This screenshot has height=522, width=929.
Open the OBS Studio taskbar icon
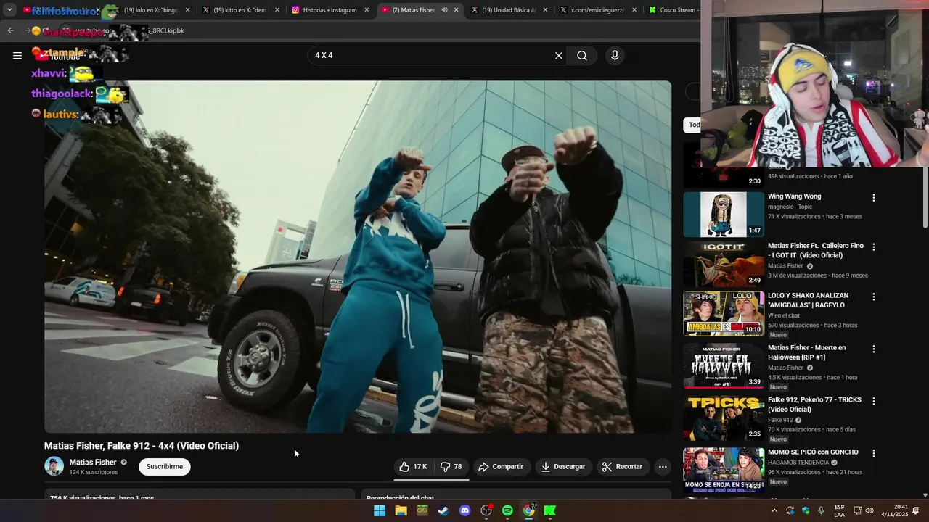coord(486,510)
